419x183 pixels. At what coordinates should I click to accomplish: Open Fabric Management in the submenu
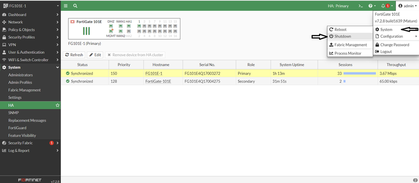[350, 45]
